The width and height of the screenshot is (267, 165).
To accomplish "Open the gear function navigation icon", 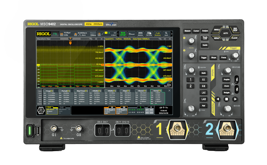I will point(41,110).
